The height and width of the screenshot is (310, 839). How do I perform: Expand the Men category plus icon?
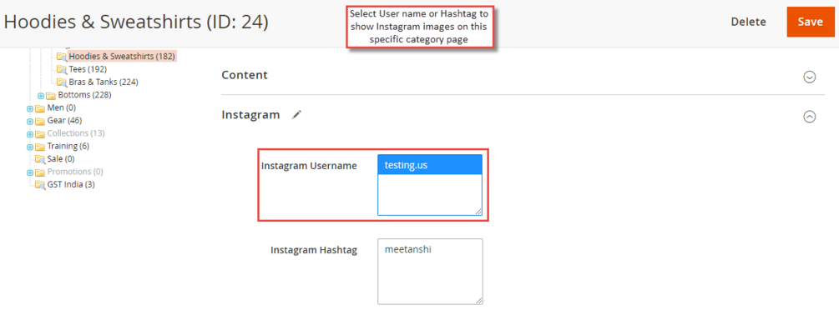coord(30,108)
